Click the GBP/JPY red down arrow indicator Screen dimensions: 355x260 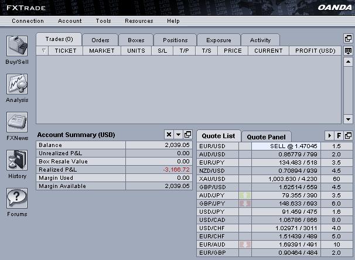pos(245,203)
